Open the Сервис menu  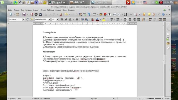click(58, 10)
